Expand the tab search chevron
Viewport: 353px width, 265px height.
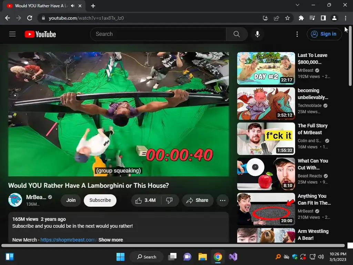pyautogui.click(x=297, y=5)
